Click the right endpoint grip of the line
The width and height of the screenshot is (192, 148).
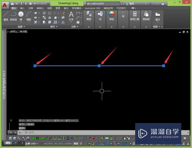tap(164, 66)
